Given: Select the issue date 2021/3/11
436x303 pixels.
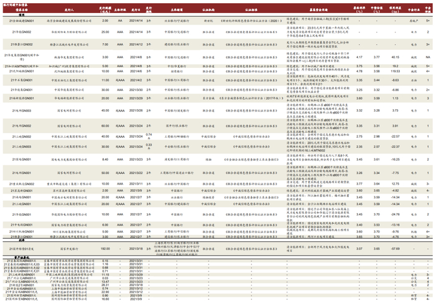Looking at the screenshot, I should [x=136, y=184].
